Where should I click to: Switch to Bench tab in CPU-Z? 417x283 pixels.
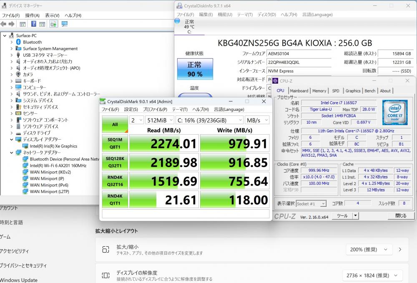point(370,91)
